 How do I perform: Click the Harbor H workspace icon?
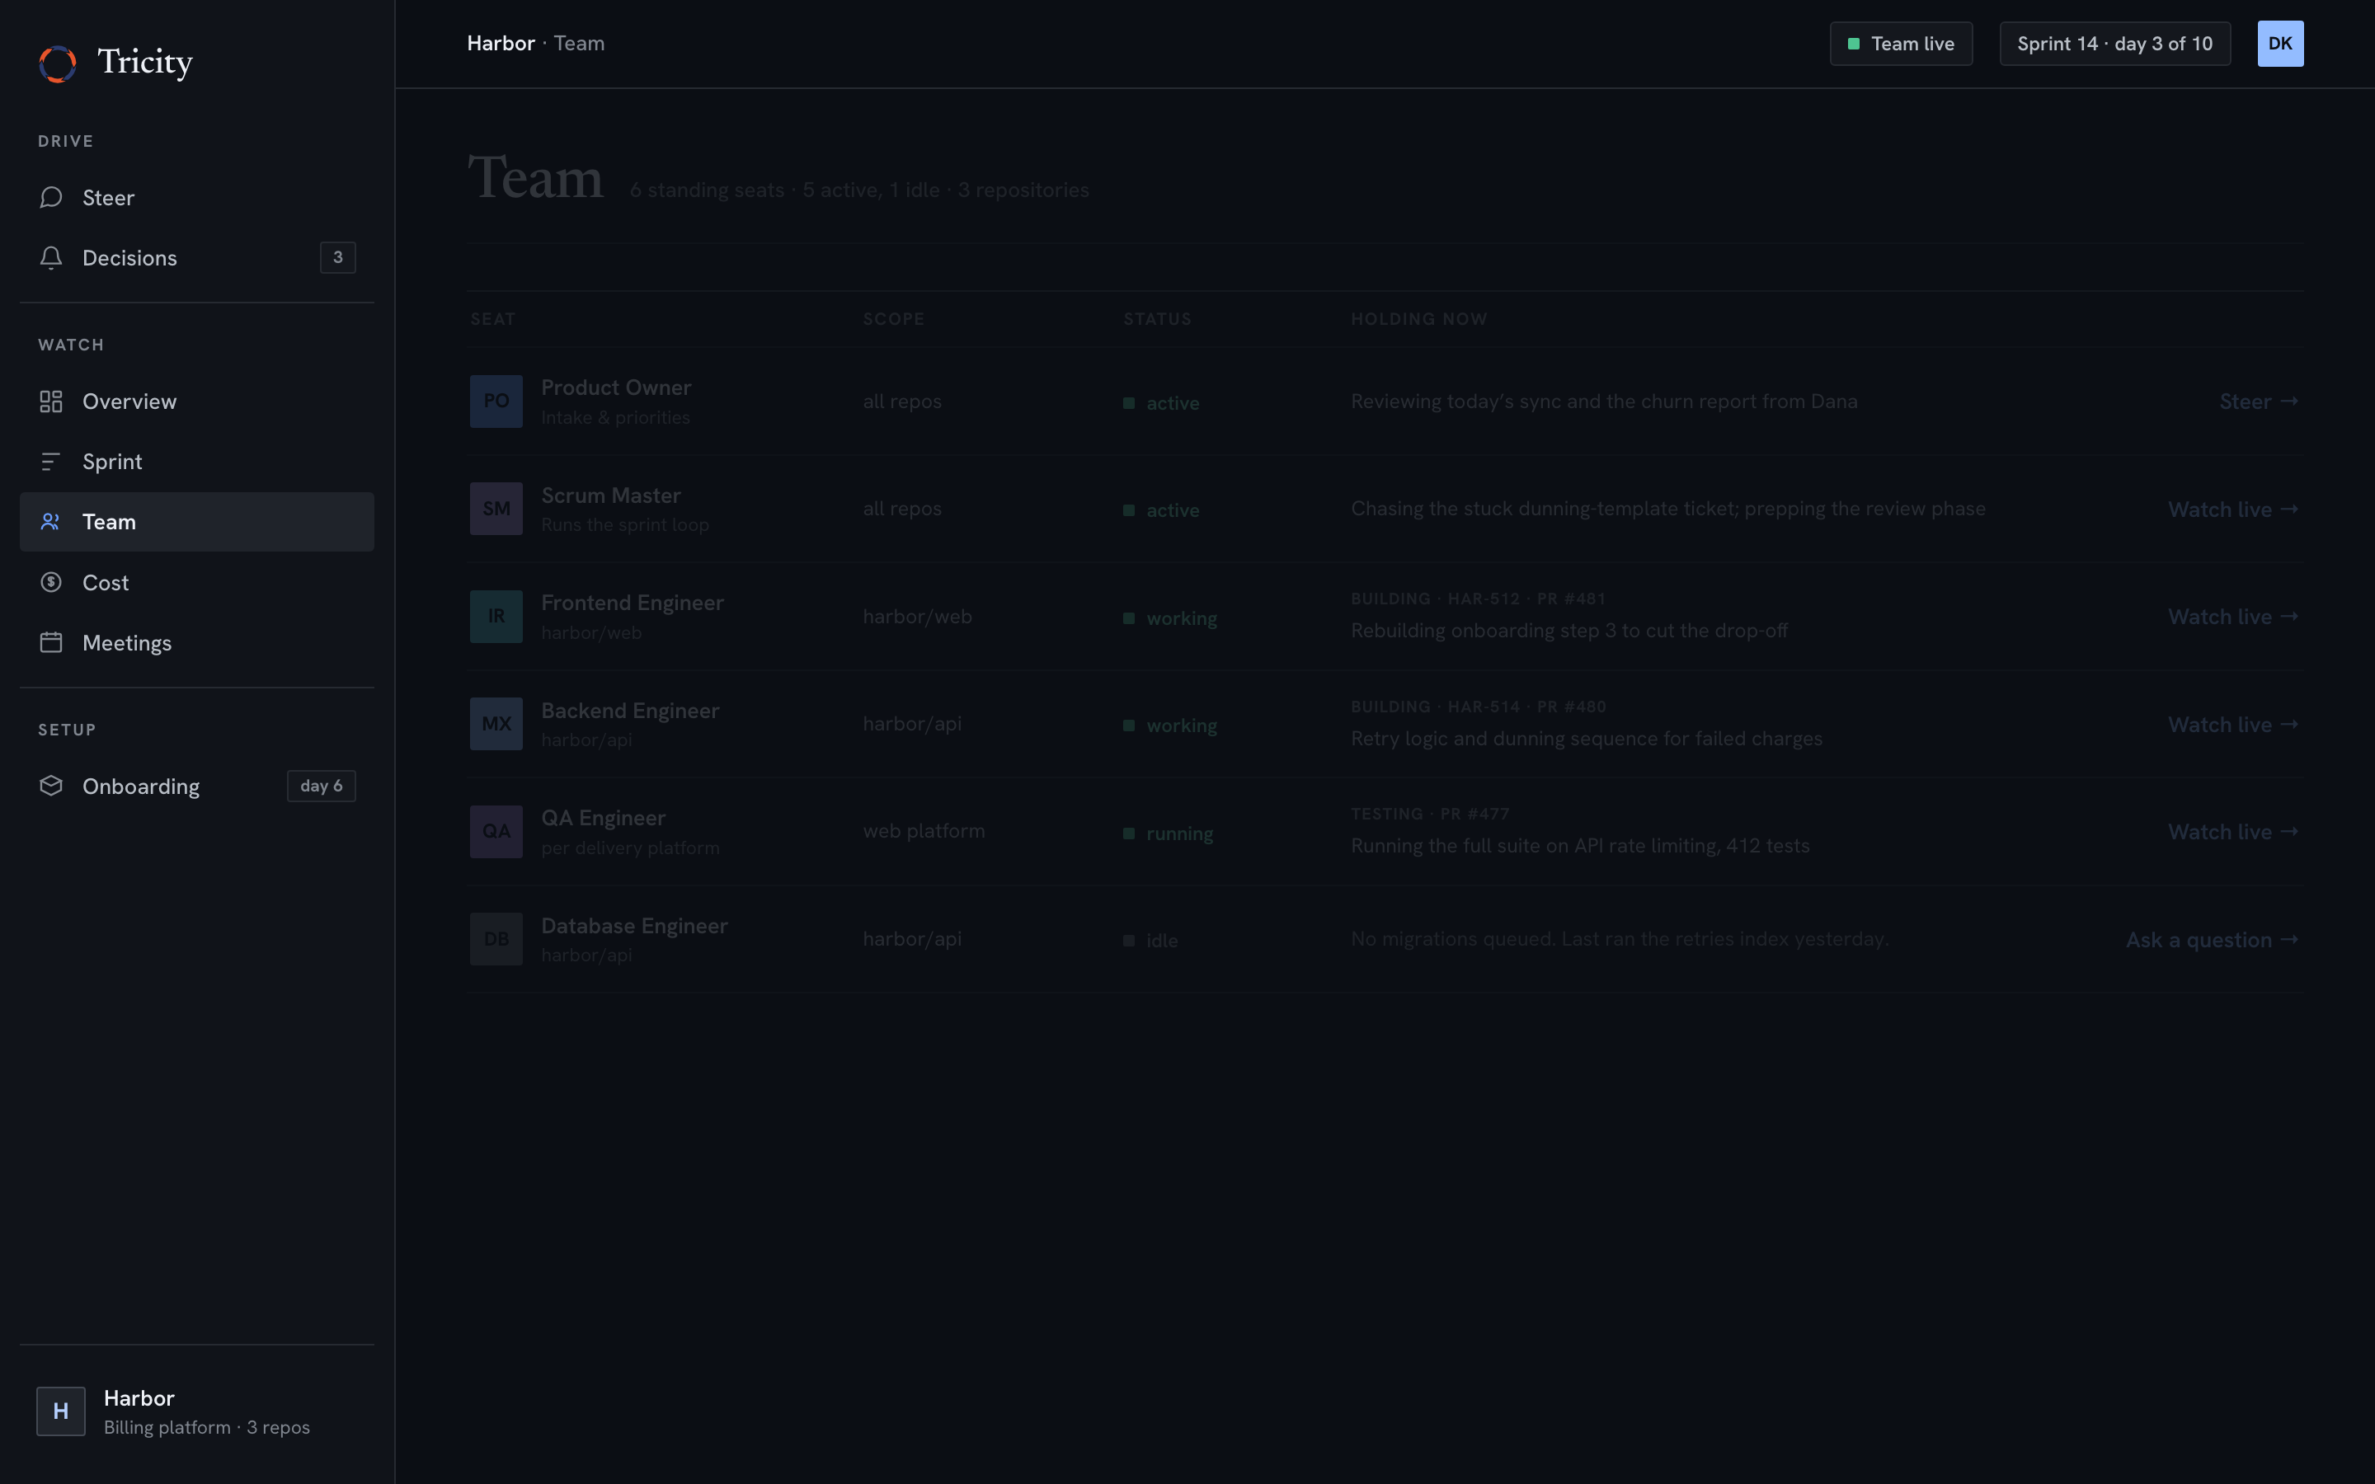(61, 1411)
